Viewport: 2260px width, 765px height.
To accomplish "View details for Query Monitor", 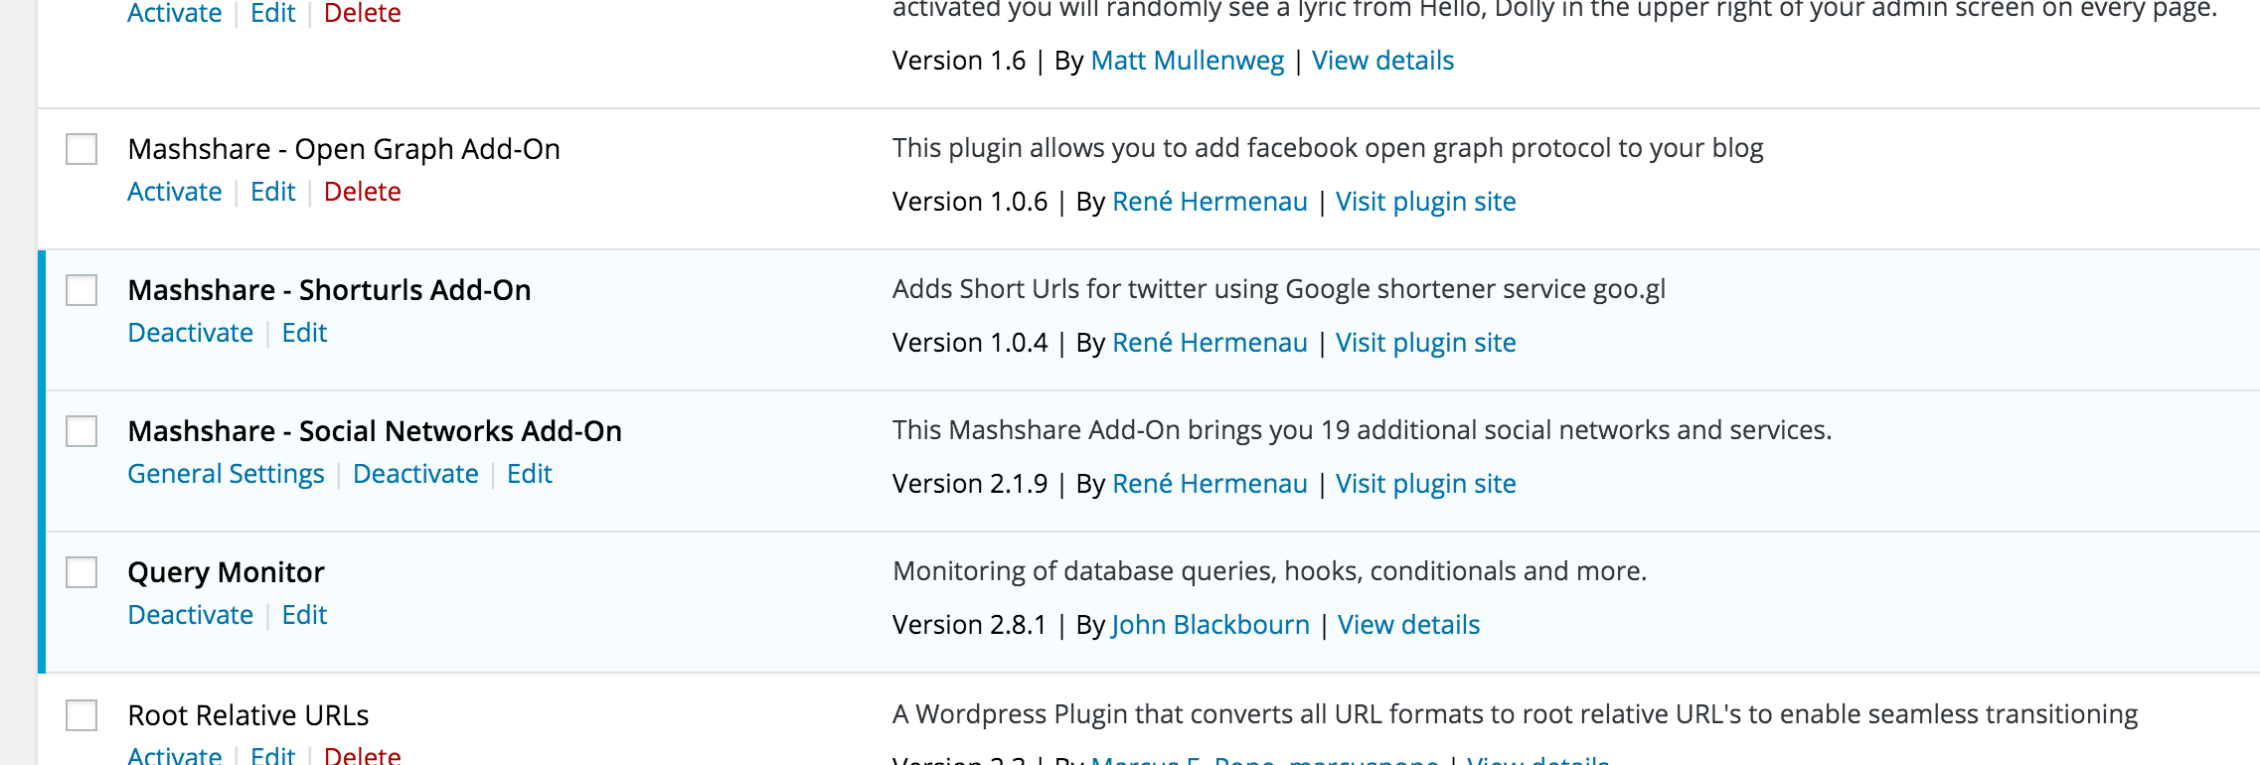I will pyautogui.click(x=1408, y=625).
